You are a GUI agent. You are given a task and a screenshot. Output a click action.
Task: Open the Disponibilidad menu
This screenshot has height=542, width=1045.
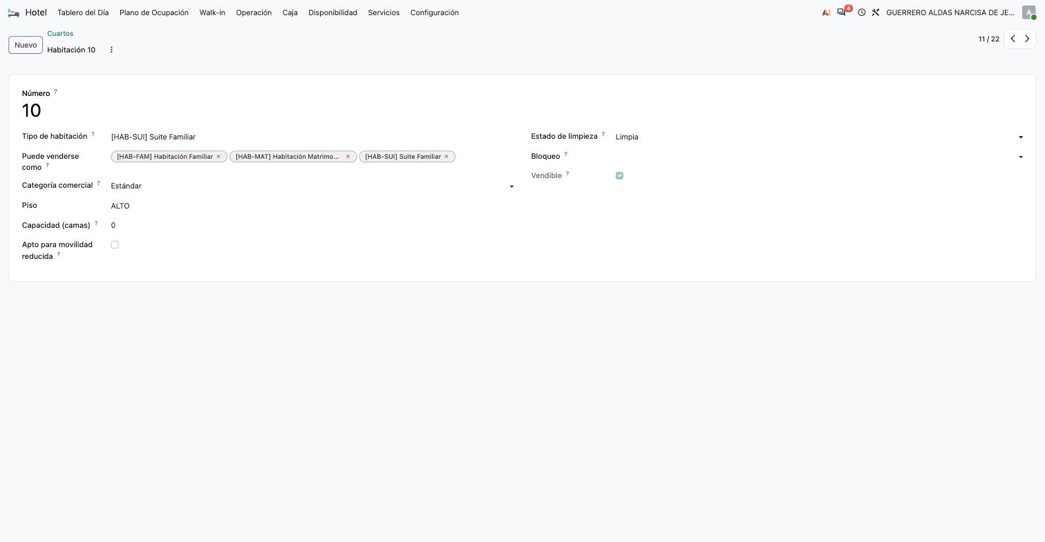332,12
